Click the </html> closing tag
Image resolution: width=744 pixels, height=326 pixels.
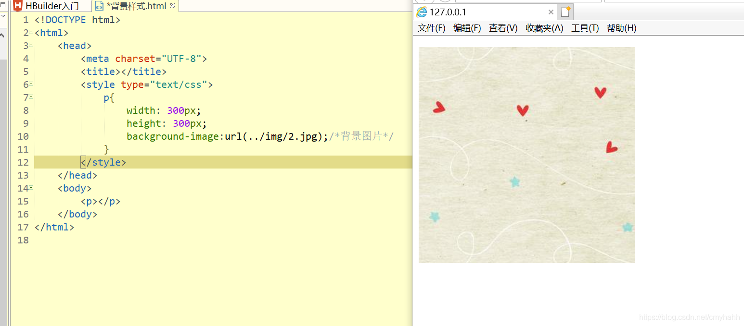54,228
